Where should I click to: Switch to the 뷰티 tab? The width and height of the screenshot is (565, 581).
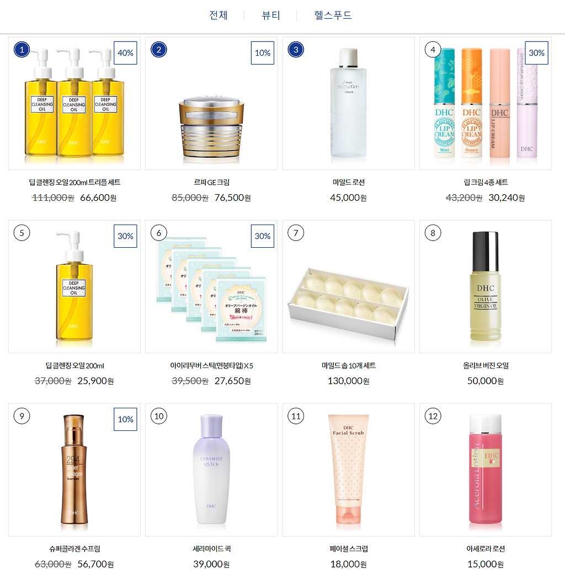click(271, 15)
